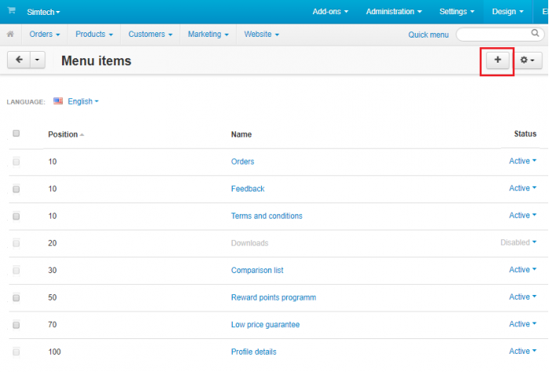Open Reward points programm item
The width and height of the screenshot is (549, 372).
tap(274, 297)
